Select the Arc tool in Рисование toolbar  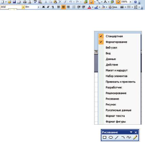pos(123,138)
